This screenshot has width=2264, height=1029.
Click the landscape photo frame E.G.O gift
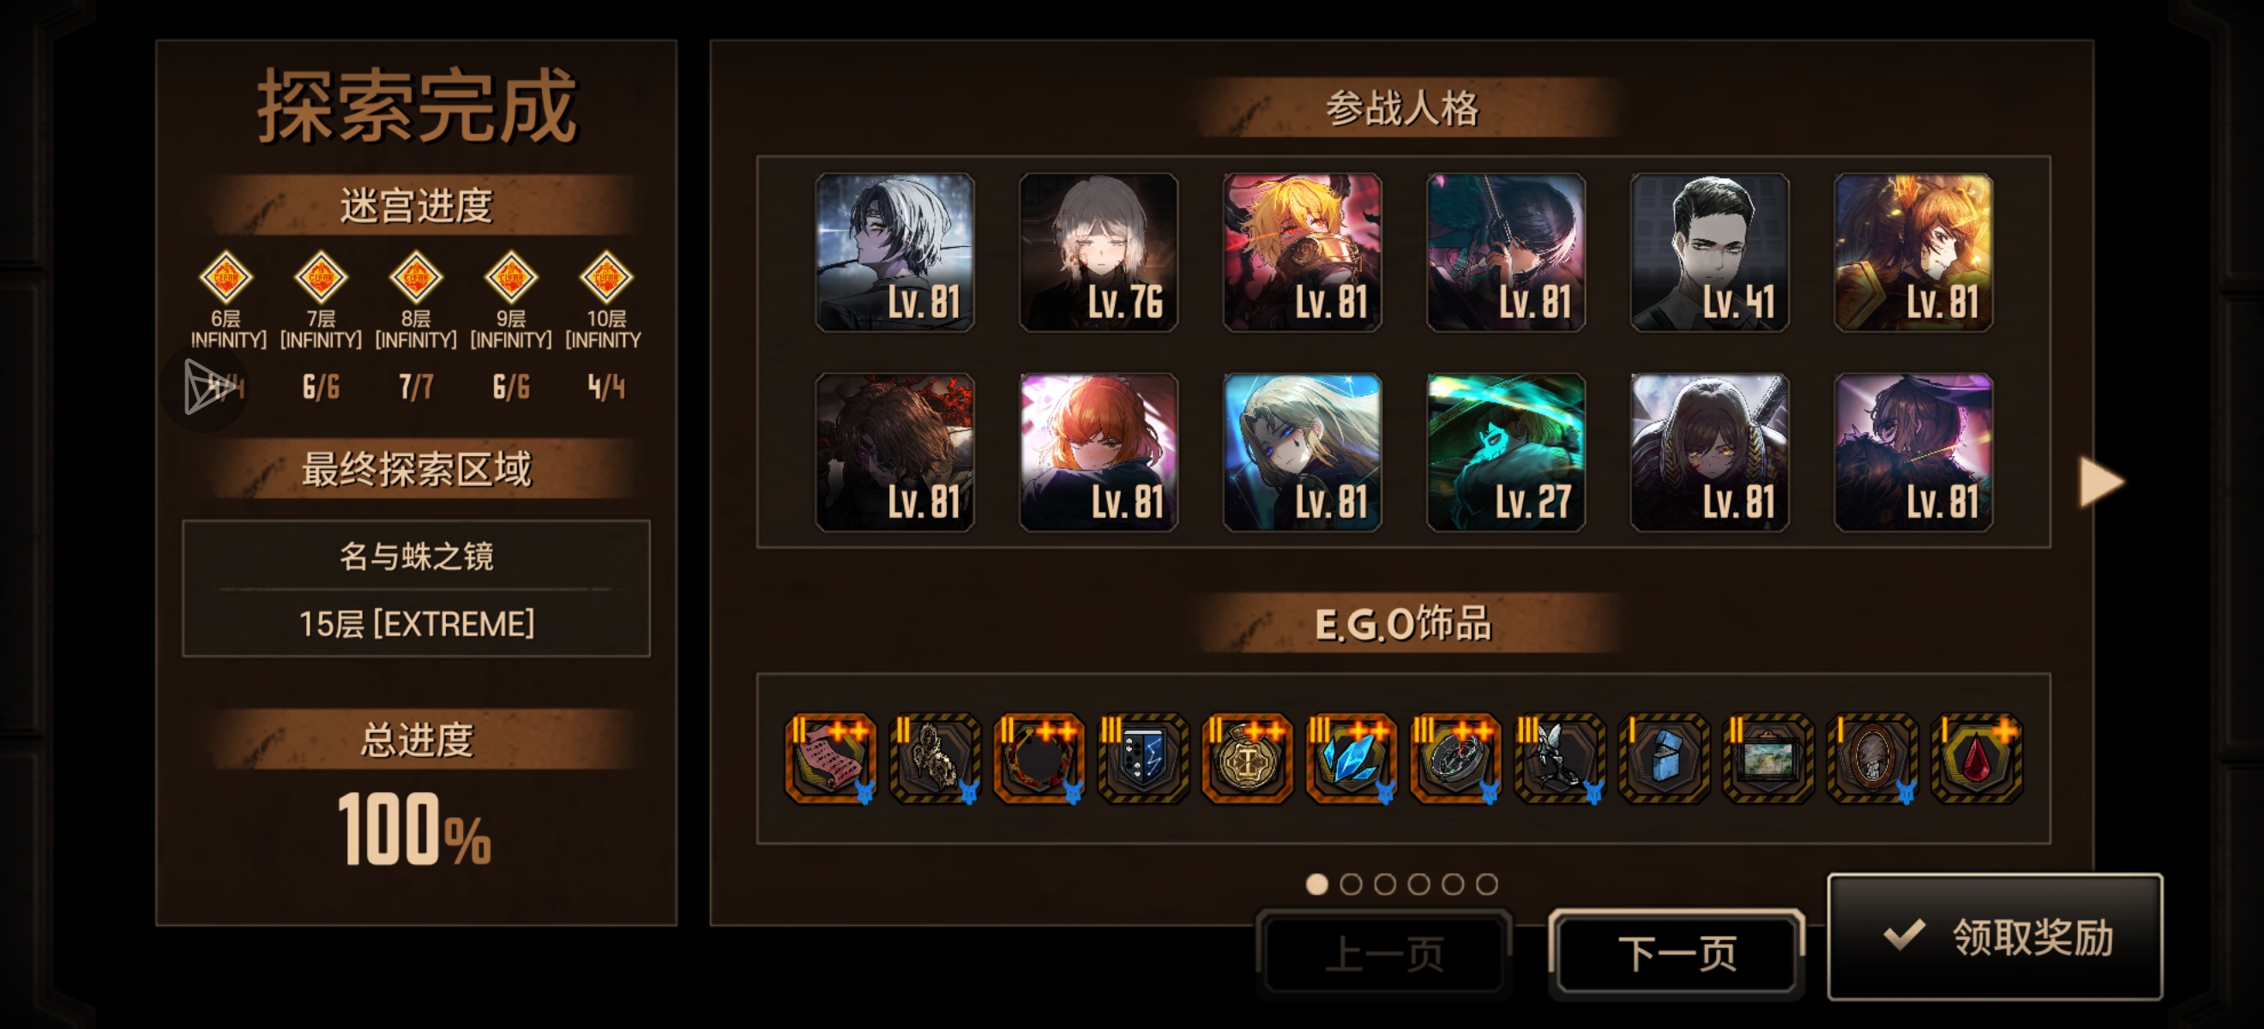coord(1768,758)
